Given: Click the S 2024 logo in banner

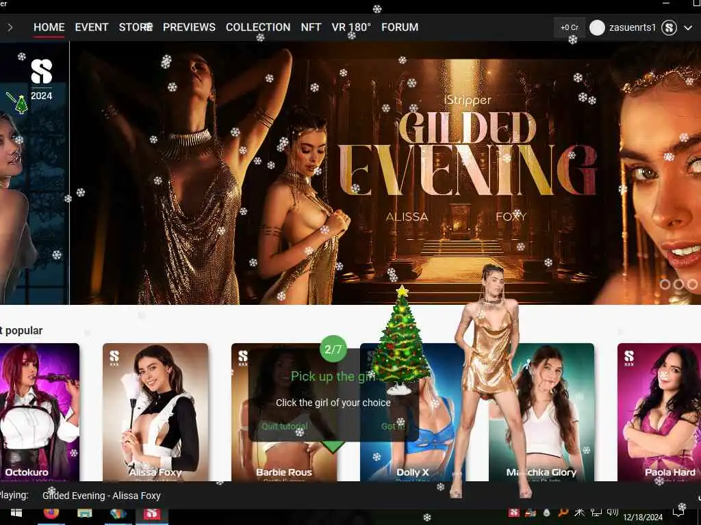Looking at the screenshot, I should [41, 79].
